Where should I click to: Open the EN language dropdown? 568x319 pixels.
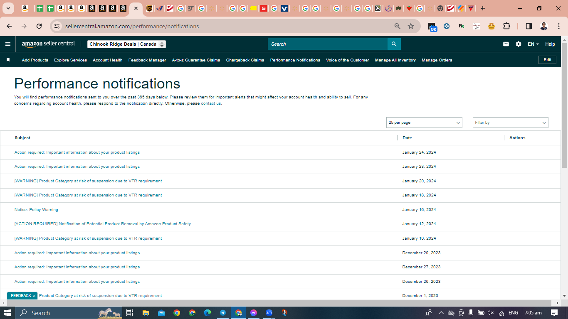533,44
